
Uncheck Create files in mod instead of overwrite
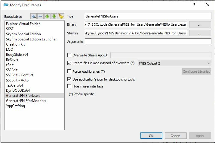pos(69,63)
